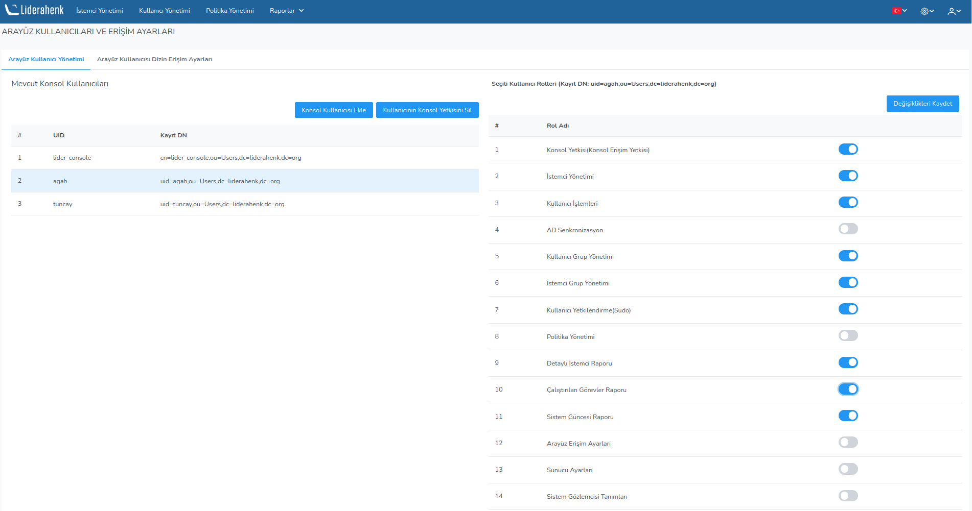Click AD Senkronizasyon role name
This screenshot has width=972, height=511.
[575, 230]
